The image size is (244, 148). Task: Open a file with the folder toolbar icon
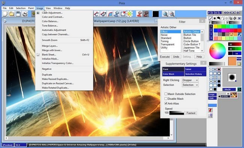[12, 14]
